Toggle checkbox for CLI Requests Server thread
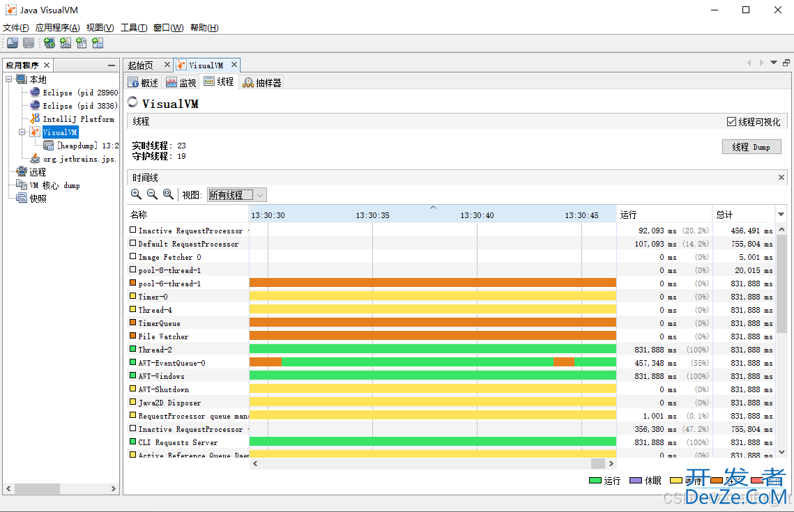 (x=132, y=442)
